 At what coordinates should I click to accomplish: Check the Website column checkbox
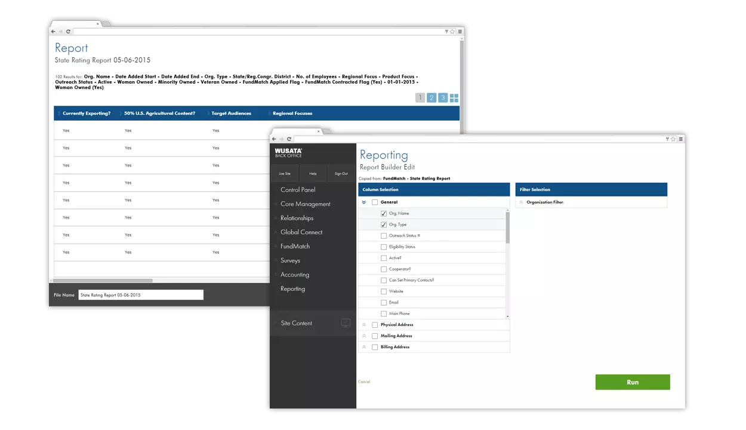click(x=384, y=291)
